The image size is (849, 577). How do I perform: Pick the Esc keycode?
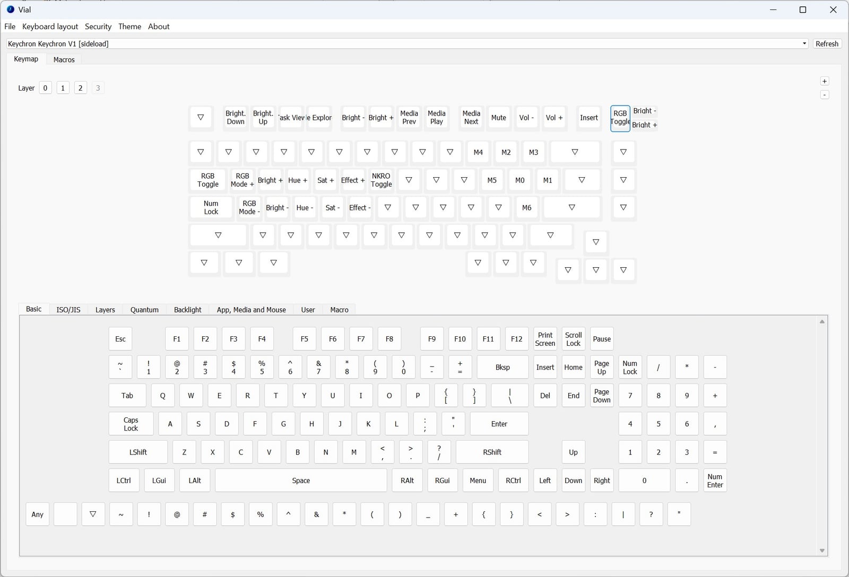pos(120,339)
